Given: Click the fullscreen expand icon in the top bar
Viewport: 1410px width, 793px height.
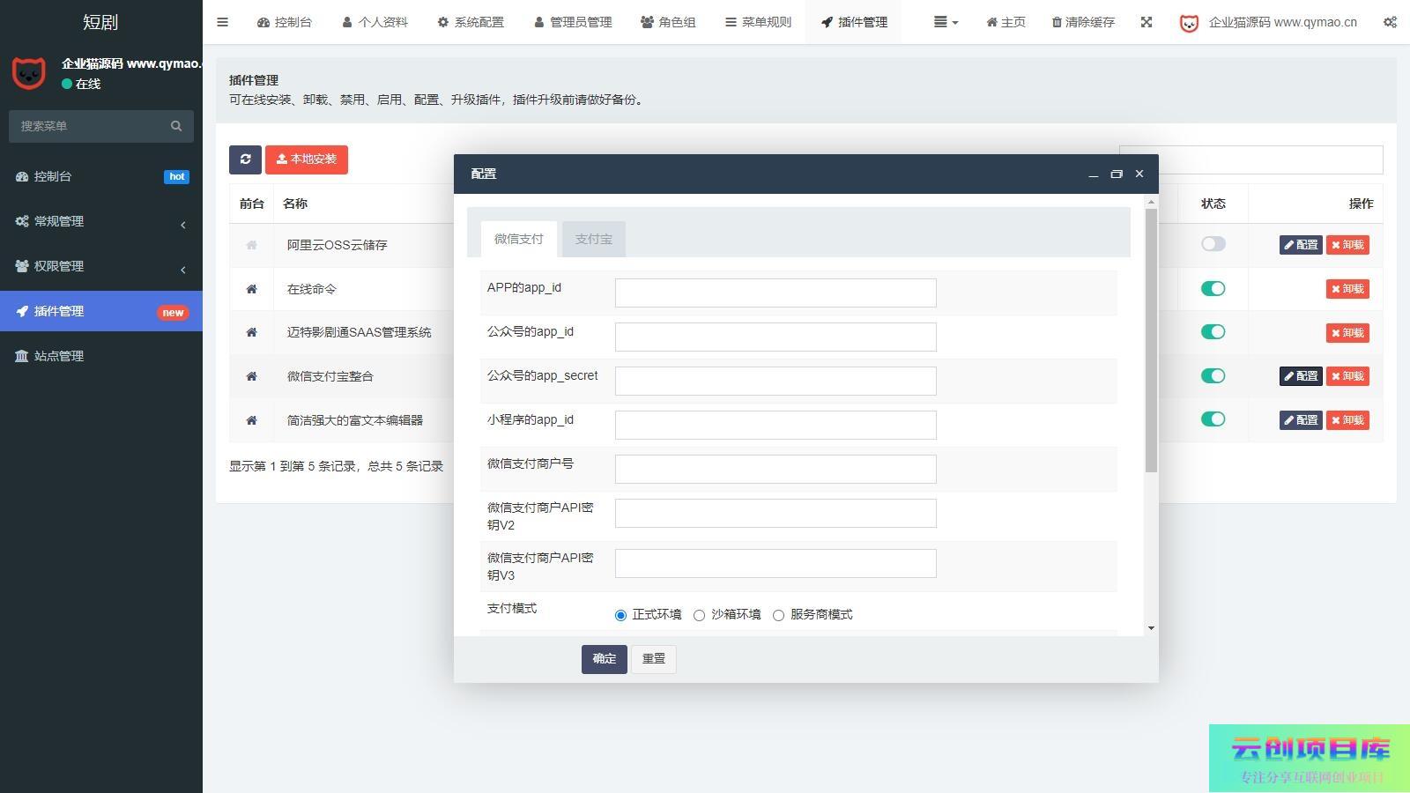Looking at the screenshot, I should pos(1146,22).
